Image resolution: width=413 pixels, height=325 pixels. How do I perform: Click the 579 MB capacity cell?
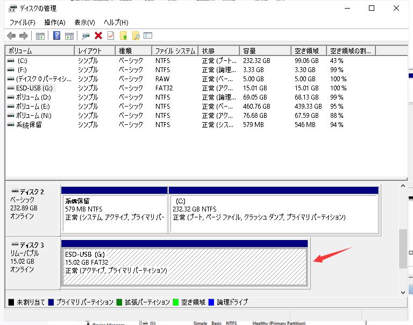click(253, 125)
